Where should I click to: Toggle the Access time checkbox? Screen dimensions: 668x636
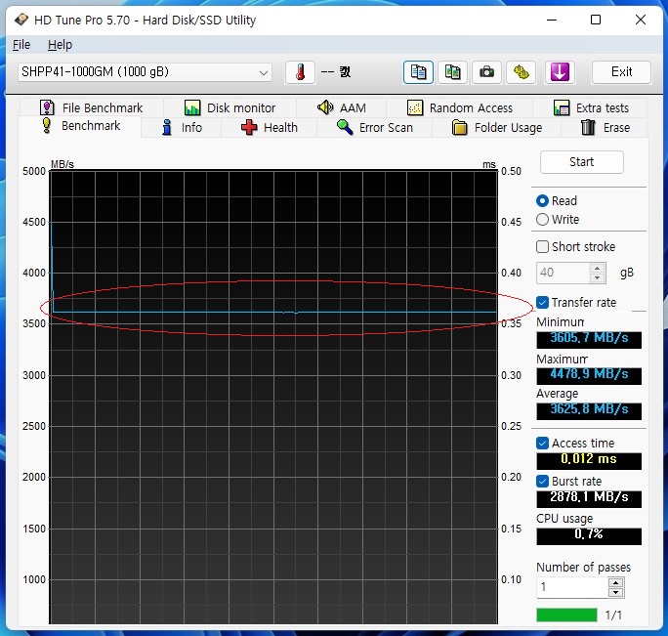pyautogui.click(x=542, y=444)
